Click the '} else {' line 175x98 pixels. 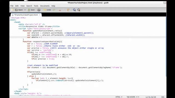point(31,76)
